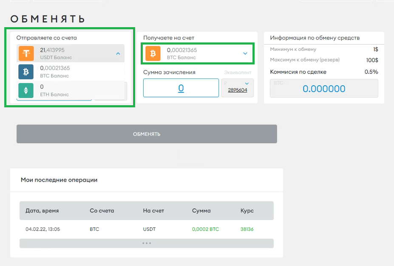
Task: Expand the receiving account dropdown chevron
Action: 245,53
